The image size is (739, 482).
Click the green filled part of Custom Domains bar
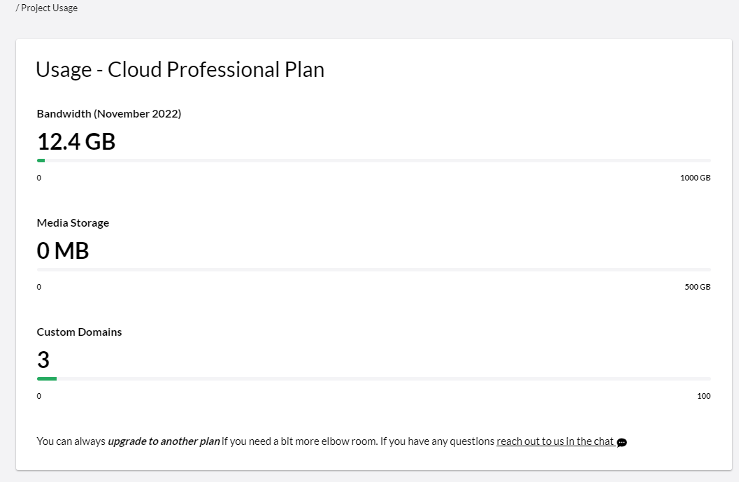(x=47, y=378)
